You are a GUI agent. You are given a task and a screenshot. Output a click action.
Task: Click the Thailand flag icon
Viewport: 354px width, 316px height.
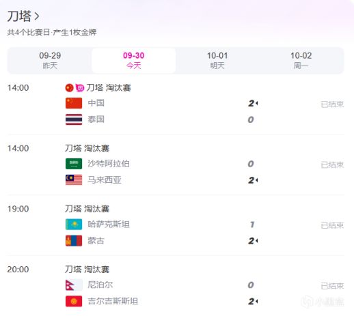74,119
